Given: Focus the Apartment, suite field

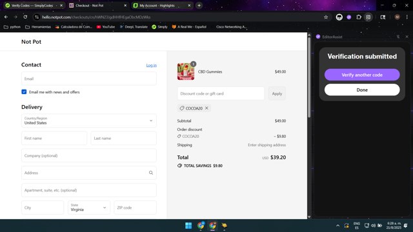Looking at the screenshot, I should 89,190.
